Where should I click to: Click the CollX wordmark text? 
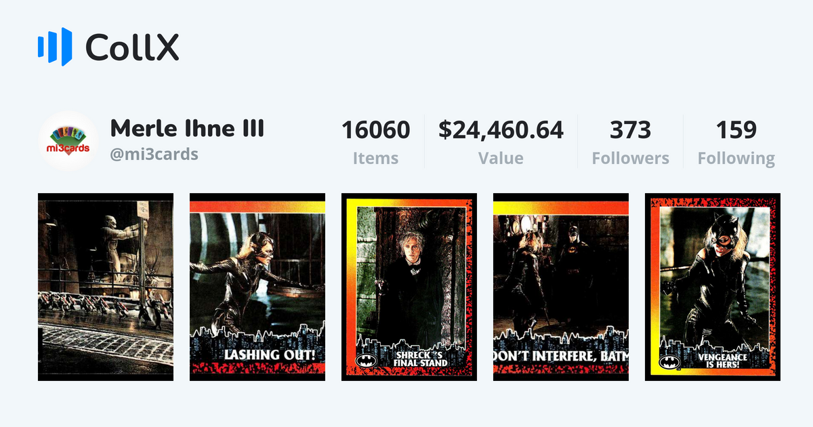132,47
